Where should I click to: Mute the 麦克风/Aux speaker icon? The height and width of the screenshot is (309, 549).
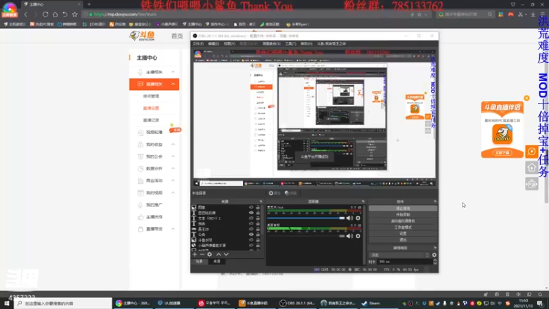click(350, 218)
